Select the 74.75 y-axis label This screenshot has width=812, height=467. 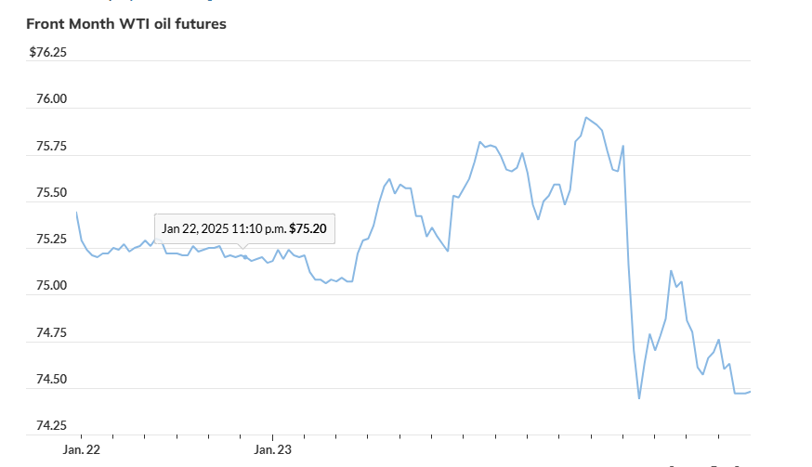(x=51, y=332)
